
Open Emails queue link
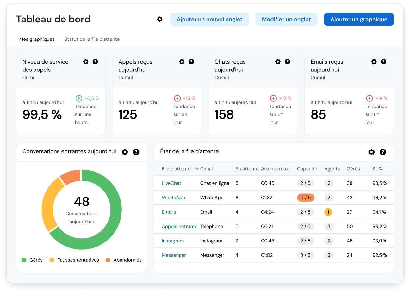(169, 212)
